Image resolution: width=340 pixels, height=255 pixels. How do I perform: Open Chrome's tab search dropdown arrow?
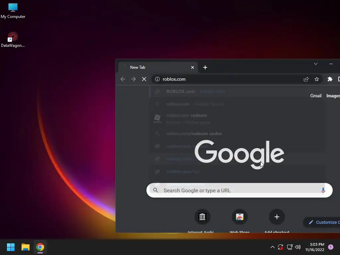tap(316, 64)
